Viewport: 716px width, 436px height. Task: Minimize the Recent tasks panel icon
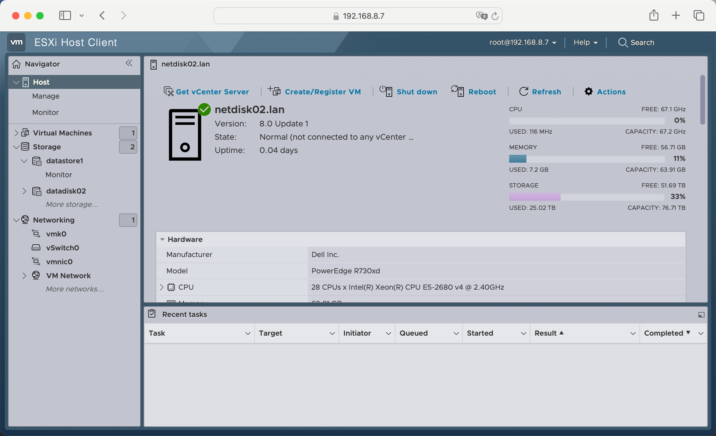(x=701, y=315)
